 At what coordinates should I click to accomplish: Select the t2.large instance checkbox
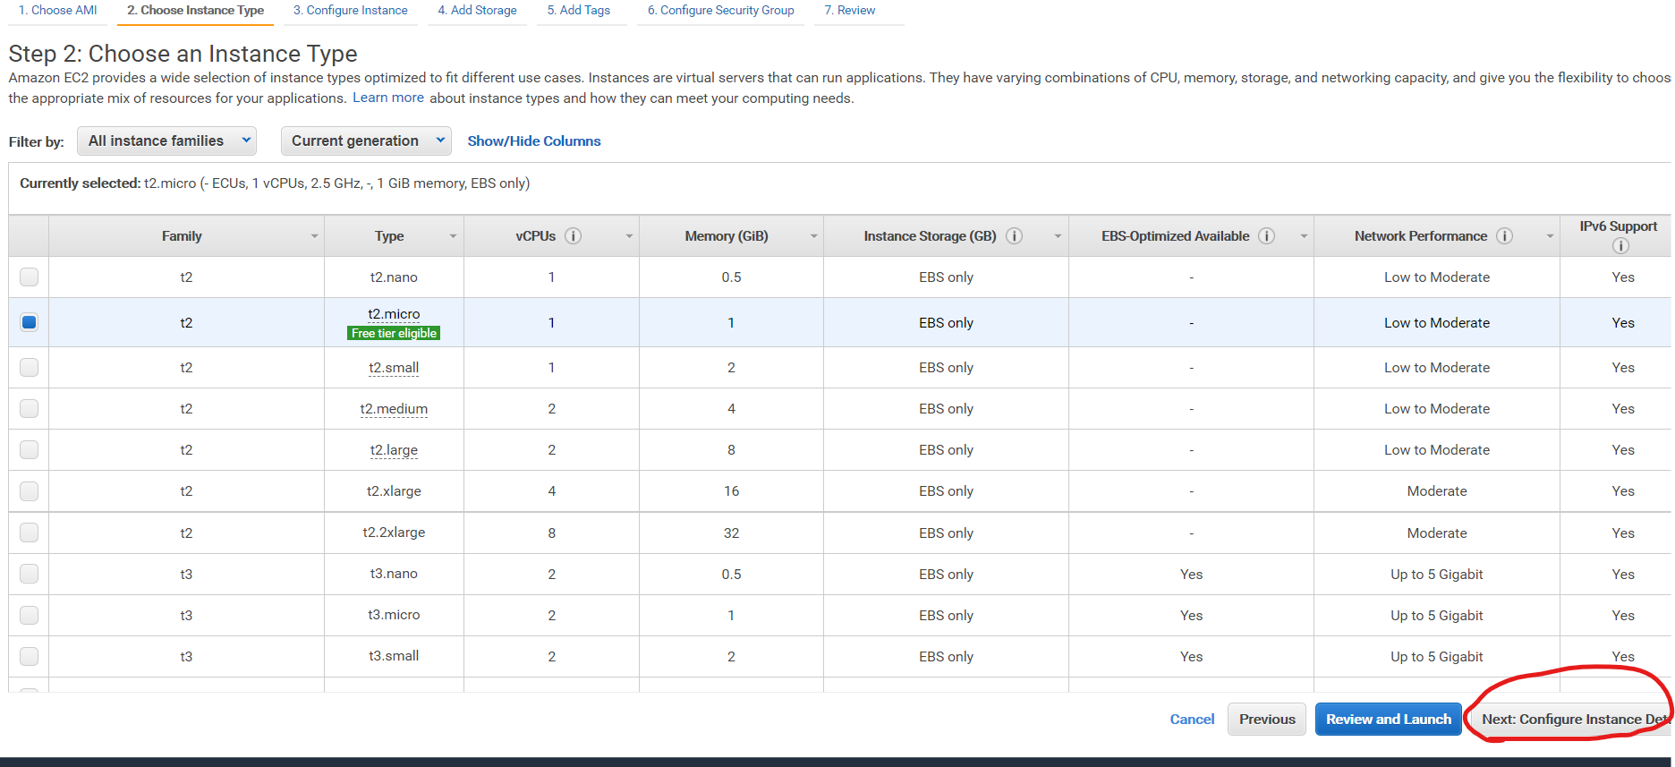pyautogui.click(x=30, y=450)
